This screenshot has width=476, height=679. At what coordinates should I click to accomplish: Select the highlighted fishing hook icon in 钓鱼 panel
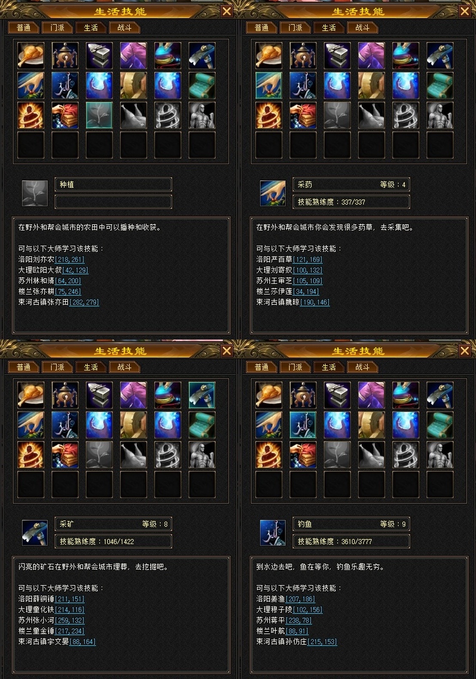pyautogui.click(x=303, y=425)
